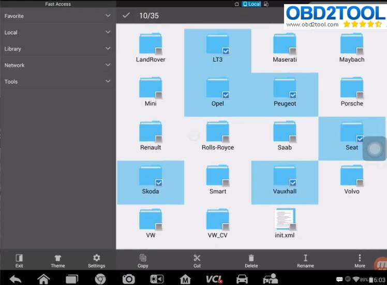Tap the floating assistive touch button
Screen dimensions: 387x285
(375, 149)
